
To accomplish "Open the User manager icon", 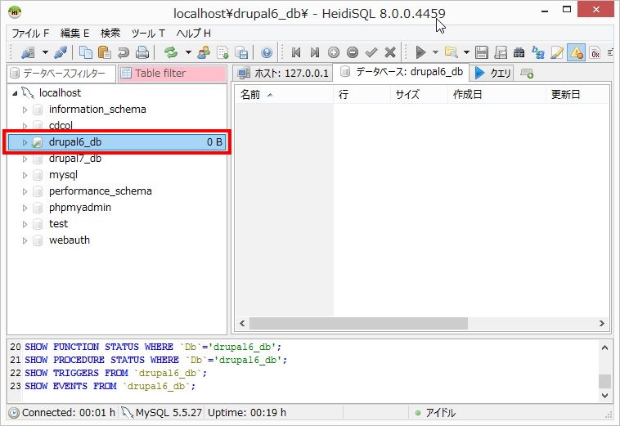I will (x=204, y=52).
